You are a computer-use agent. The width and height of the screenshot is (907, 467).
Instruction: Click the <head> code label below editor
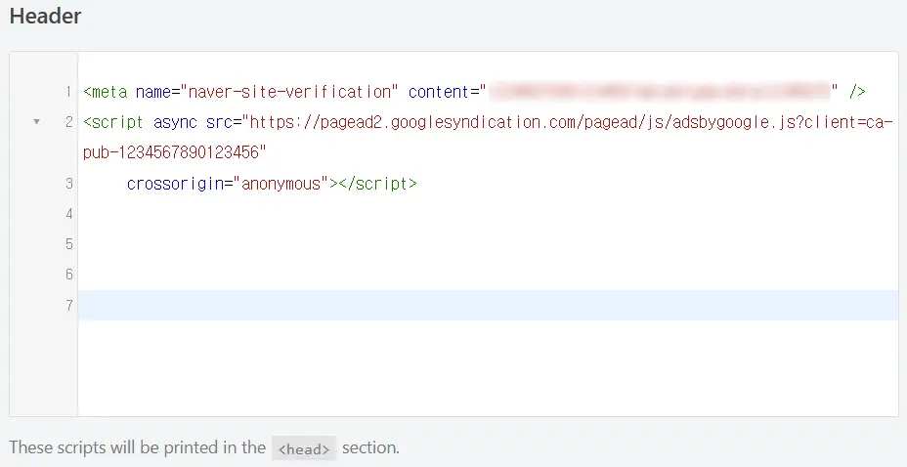click(x=304, y=448)
